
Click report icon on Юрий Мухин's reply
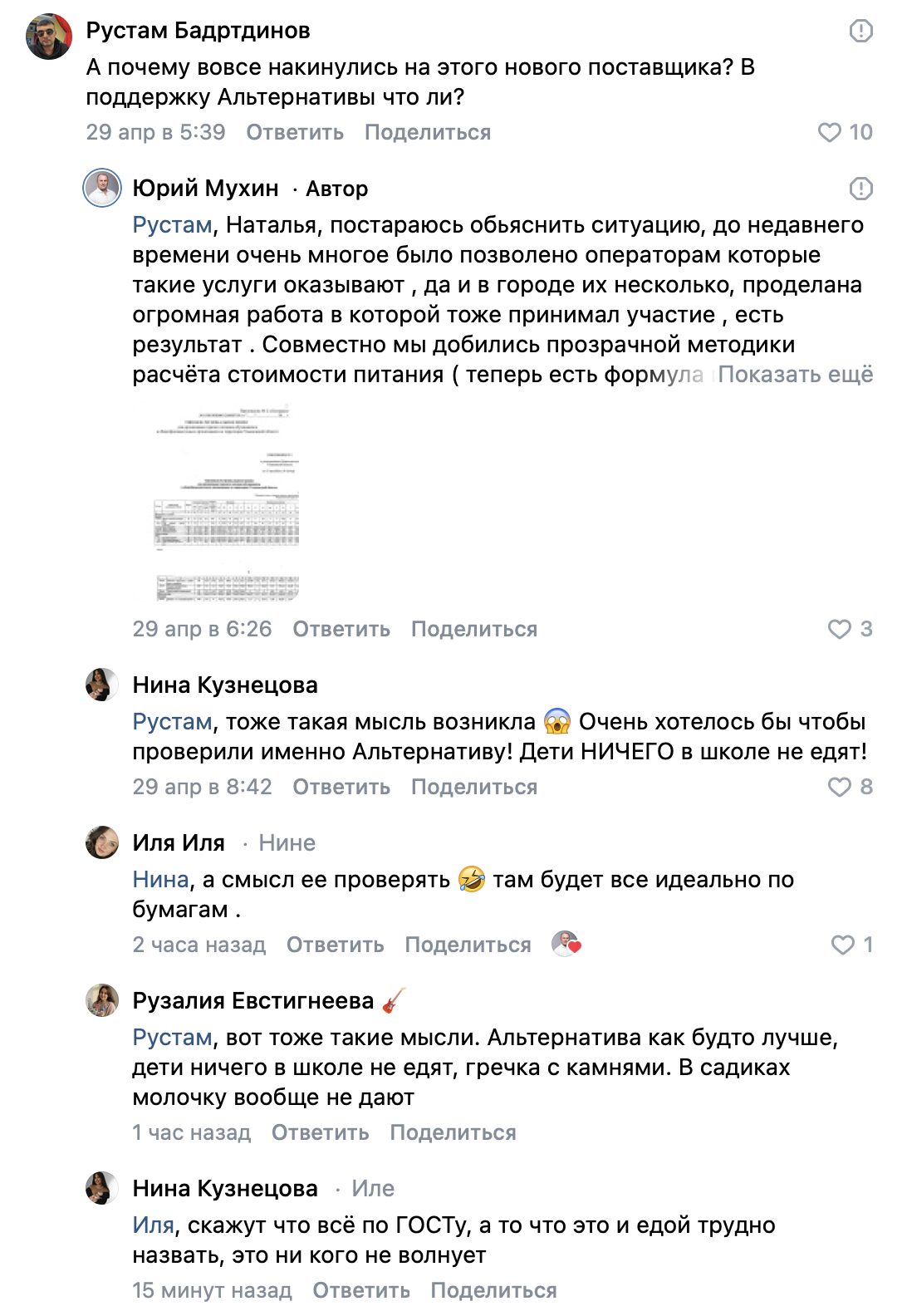point(860,189)
